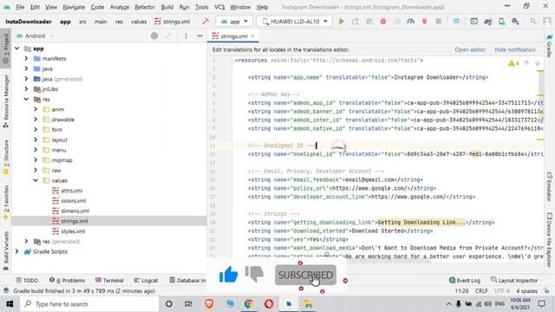Expand the manifests folder
555x312 pixels.
(x=26, y=58)
